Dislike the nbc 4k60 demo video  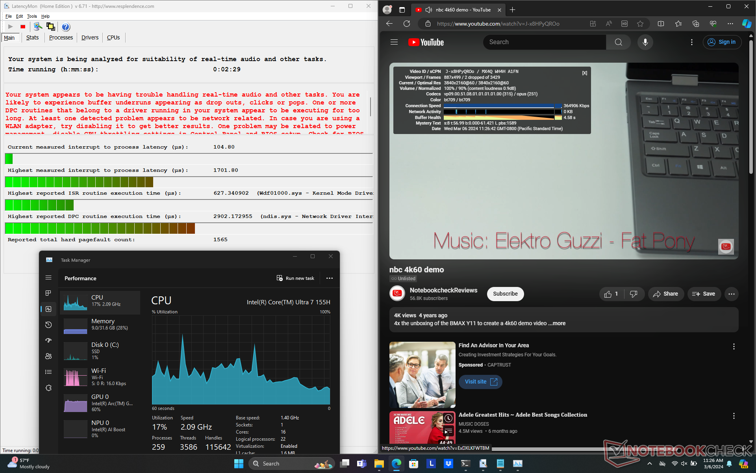pyautogui.click(x=634, y=294)
